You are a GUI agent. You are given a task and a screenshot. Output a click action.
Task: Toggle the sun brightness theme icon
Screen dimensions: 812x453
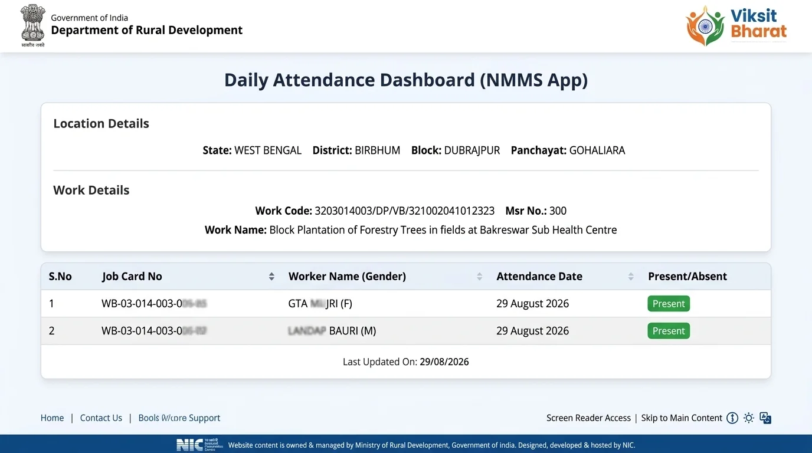tap(749, 418)
